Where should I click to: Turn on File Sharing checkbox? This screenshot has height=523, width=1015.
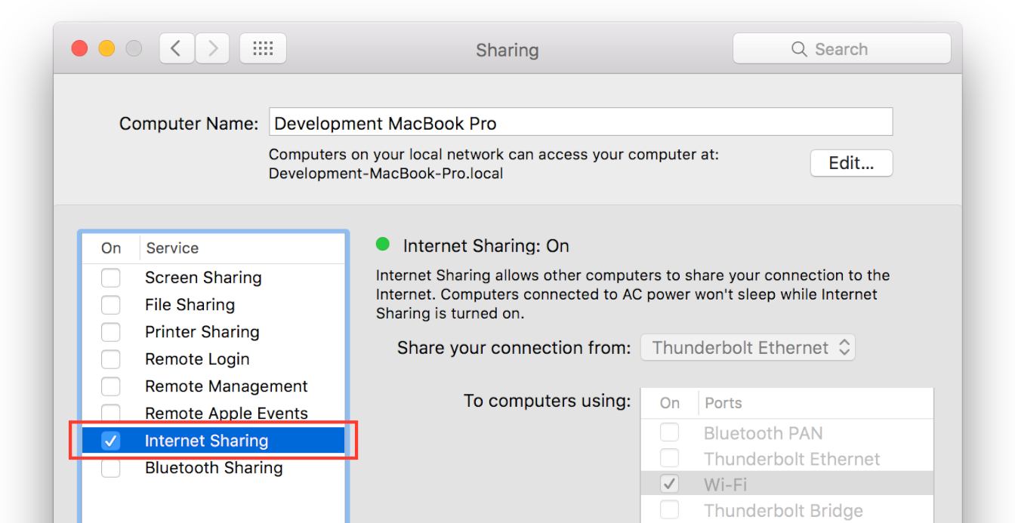point(111,305)
